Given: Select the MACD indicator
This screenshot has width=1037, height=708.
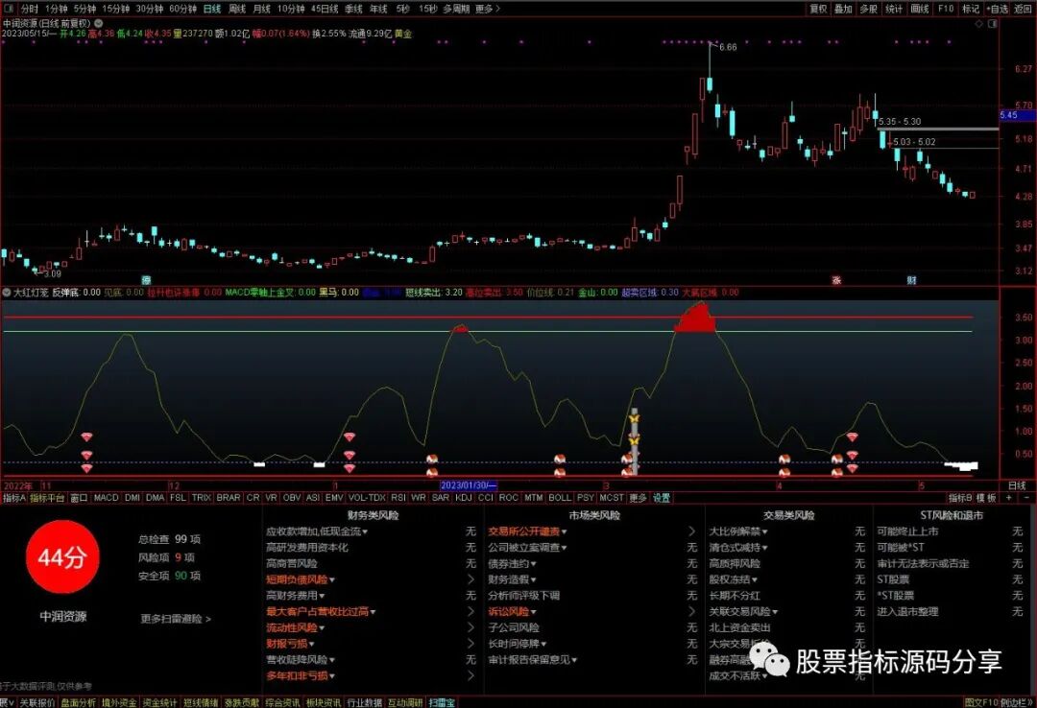Looking at the screenshot, I should 106,498.
